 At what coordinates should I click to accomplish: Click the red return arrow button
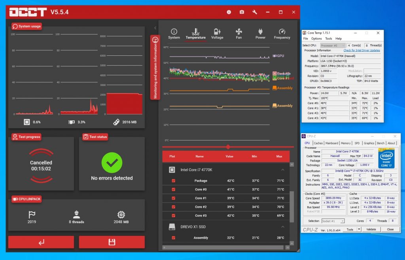pos(41,242)
